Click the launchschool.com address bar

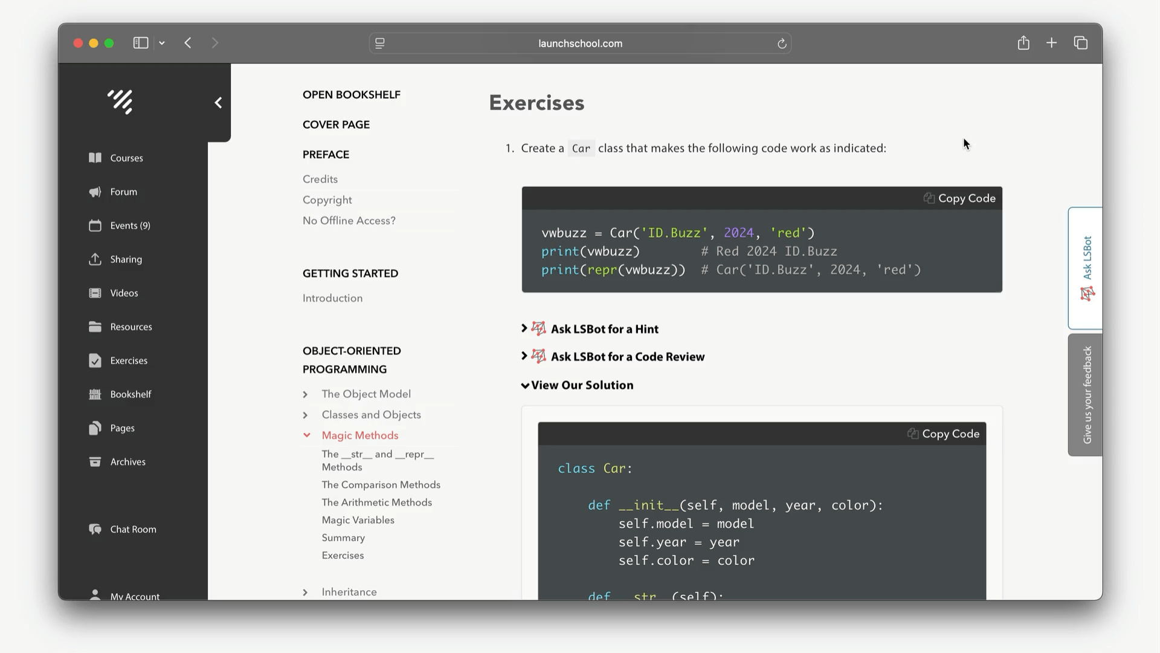coord(579,44)
